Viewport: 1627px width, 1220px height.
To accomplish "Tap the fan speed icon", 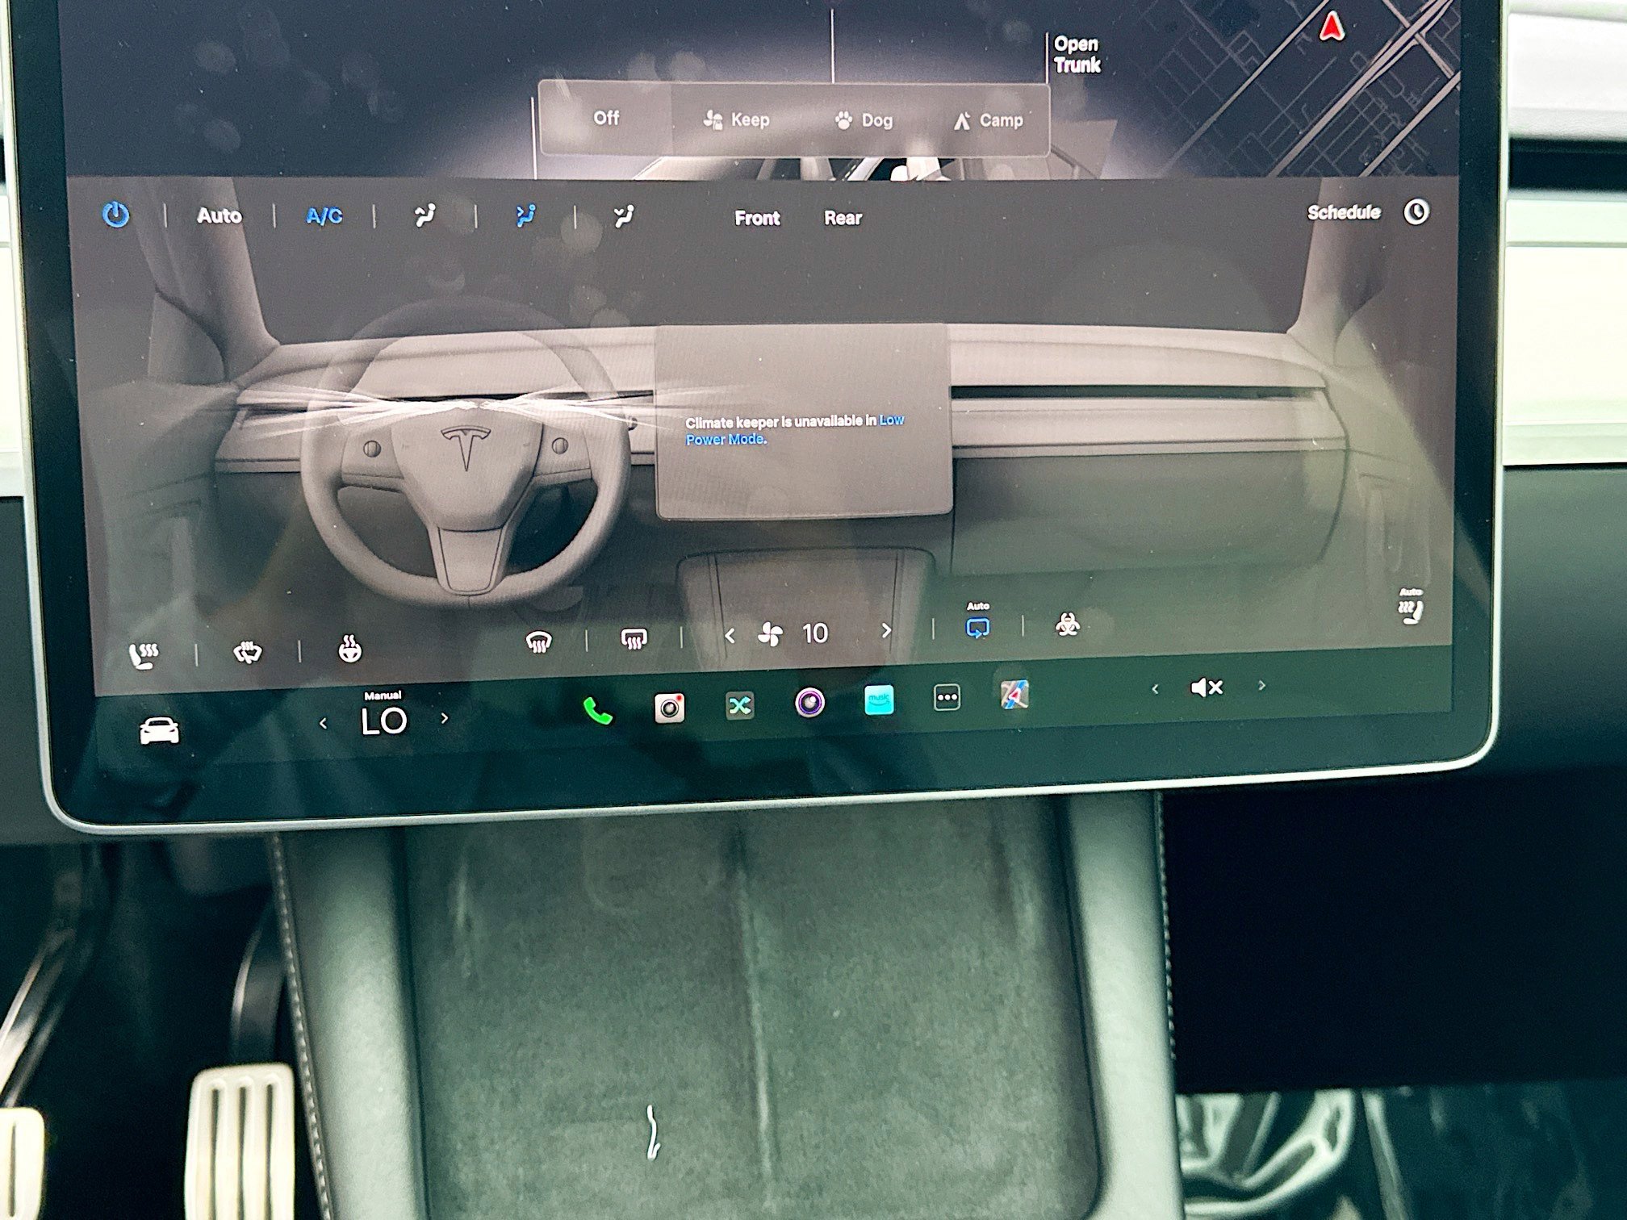I will tap(771, 635).
